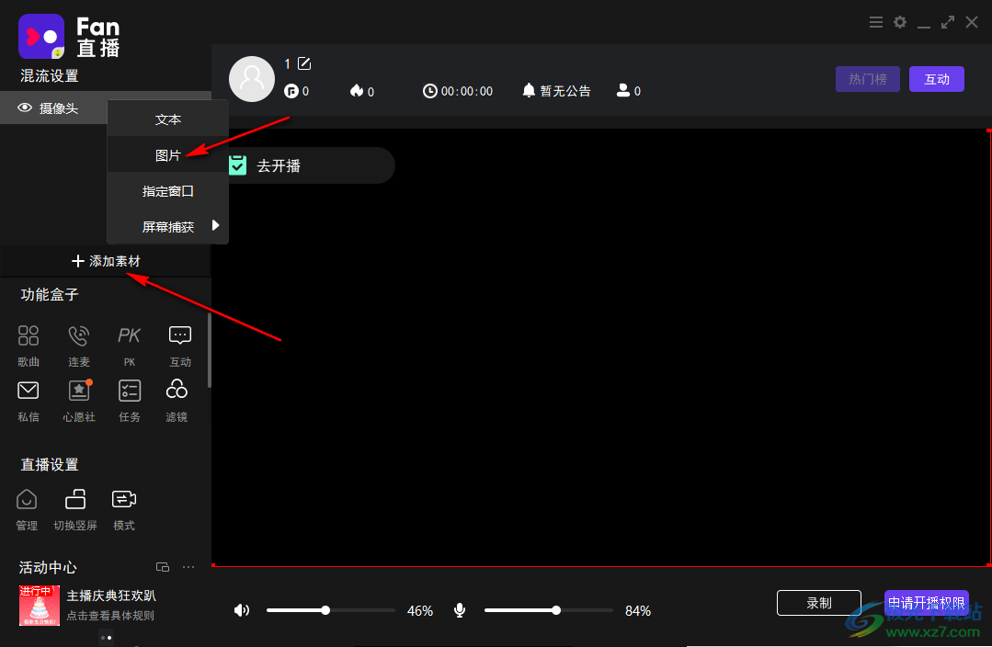Open the 歌曲 songs function
Viewport: 992px width, 647px height.
29,335
